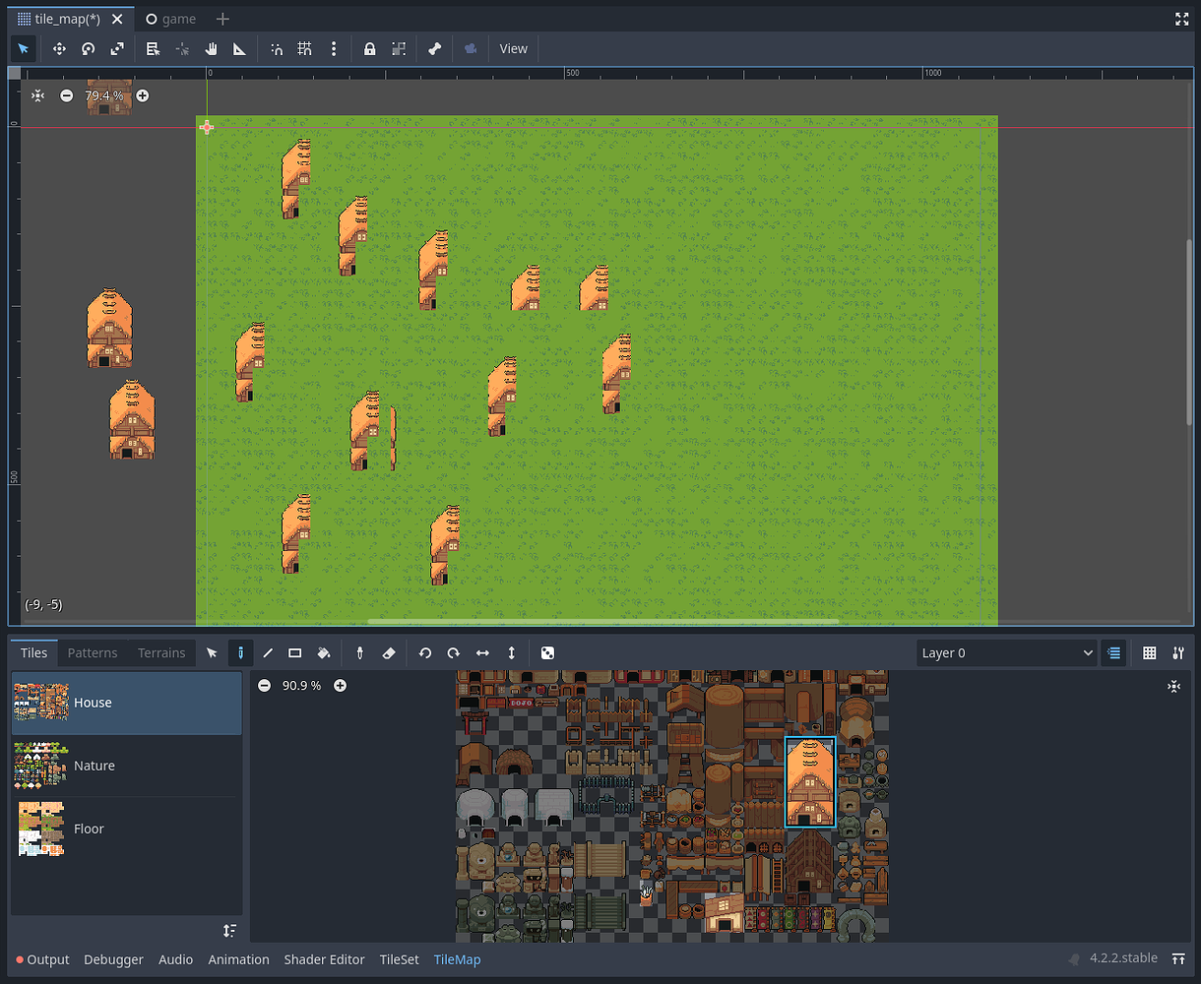Enable random tile scattering with the dice toggle

pos(547,652)
